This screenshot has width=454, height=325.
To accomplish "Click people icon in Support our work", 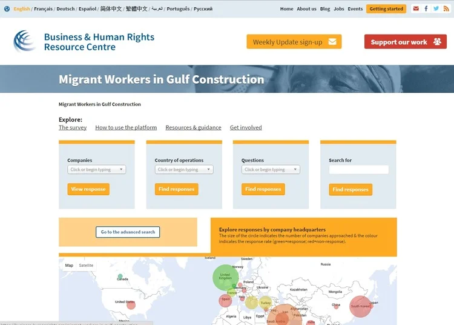I will click(x=437, y=42).
